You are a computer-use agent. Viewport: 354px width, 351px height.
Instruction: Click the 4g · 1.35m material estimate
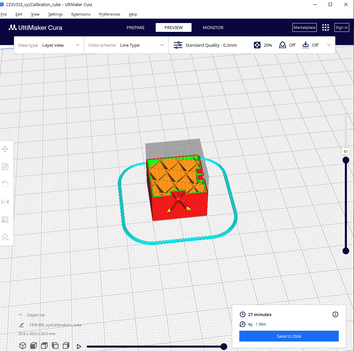pos(257,324)
